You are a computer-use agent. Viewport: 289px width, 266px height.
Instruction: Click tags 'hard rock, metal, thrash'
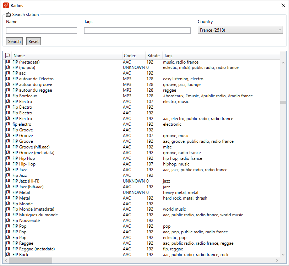click(x=185, y=198)
